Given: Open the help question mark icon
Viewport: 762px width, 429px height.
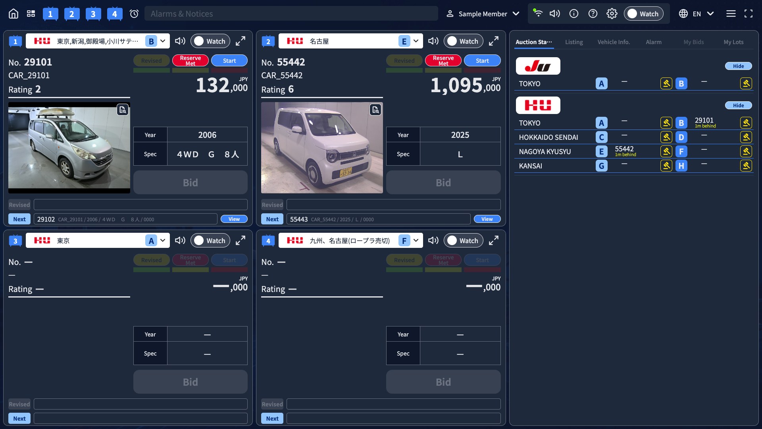Looking at the screenshot, I should click(x=593, y=14).
